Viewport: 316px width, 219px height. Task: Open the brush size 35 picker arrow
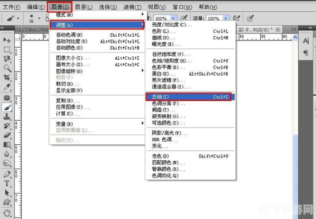39,18
